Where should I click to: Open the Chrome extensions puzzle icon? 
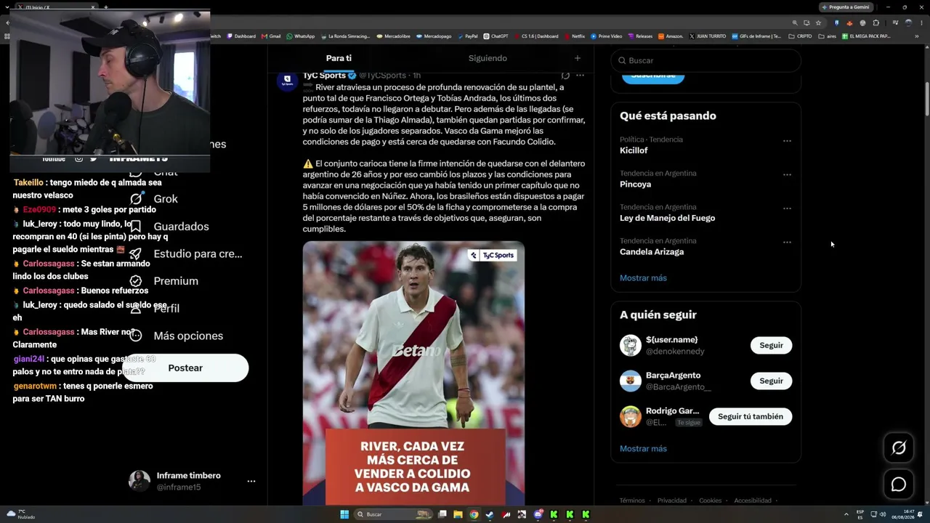pos(876,23)
